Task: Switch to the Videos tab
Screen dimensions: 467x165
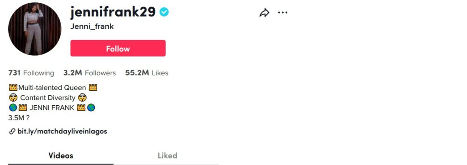Action: [61, 155]
